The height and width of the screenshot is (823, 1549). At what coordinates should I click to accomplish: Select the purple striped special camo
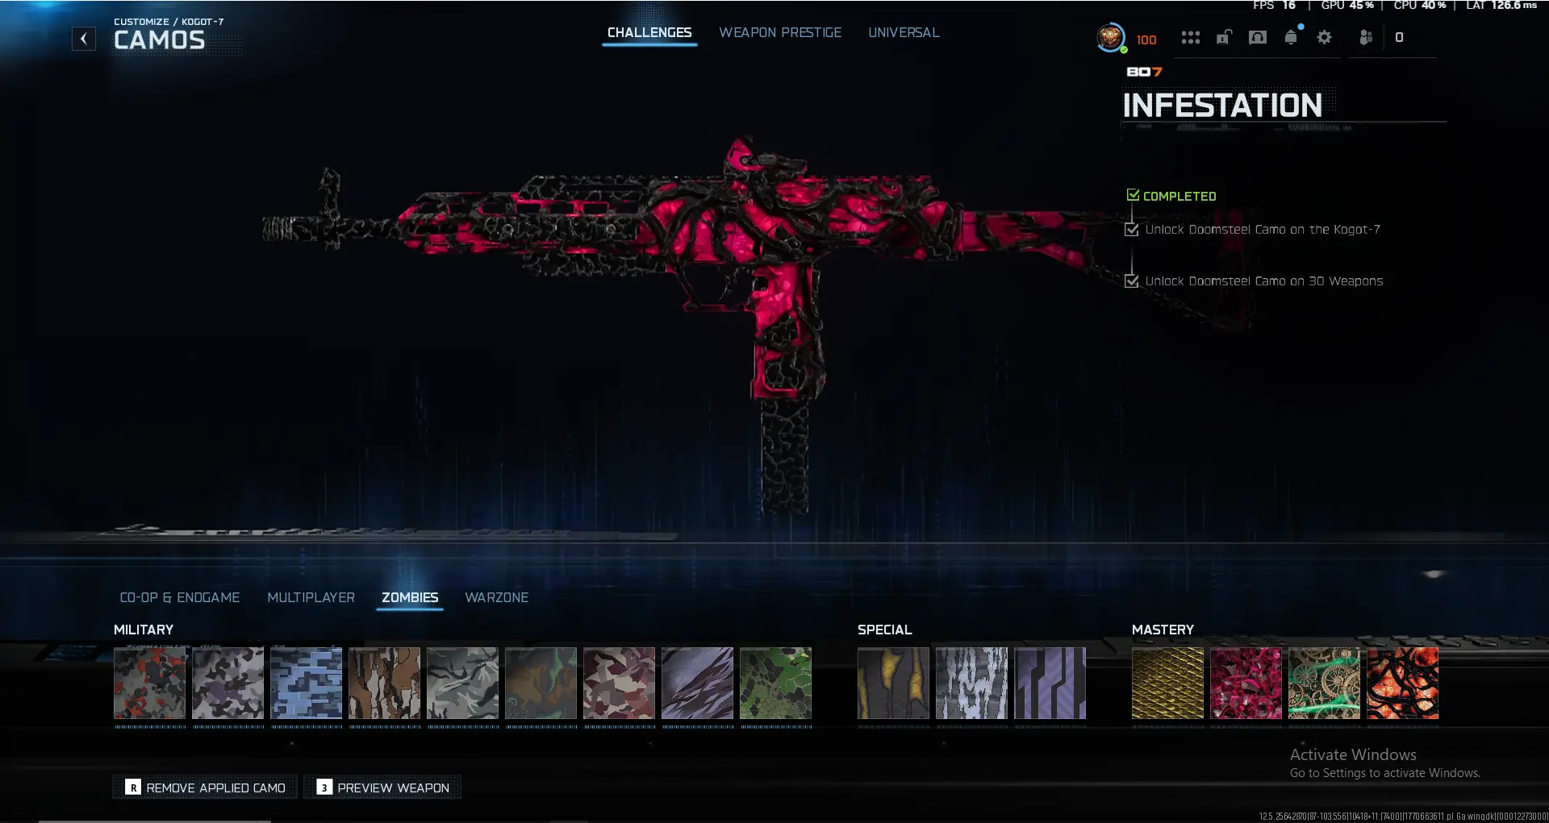[1050, 683]
